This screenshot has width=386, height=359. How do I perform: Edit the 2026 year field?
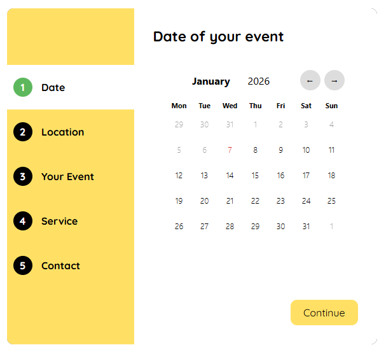[259, 81]
